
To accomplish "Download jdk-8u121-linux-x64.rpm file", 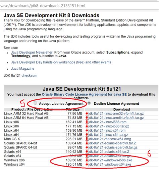I will click(x=107, y=131).
